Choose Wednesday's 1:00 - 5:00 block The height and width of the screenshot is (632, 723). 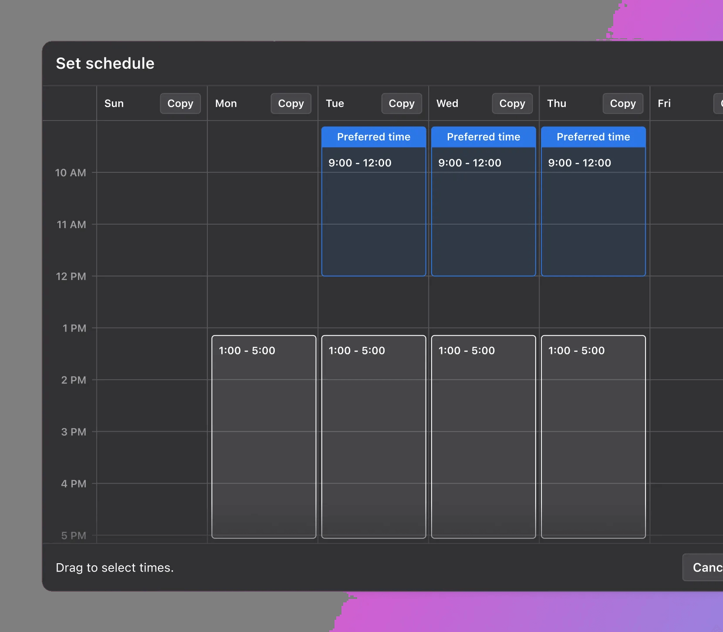483,436
